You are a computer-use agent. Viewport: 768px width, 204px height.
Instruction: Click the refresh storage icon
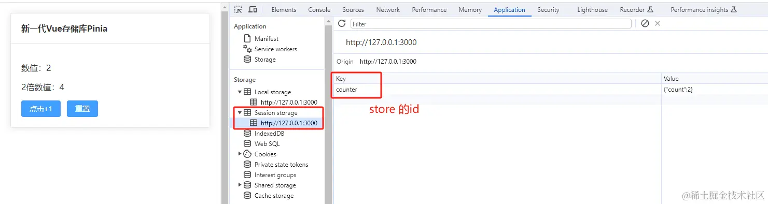[x=342, y=23]
